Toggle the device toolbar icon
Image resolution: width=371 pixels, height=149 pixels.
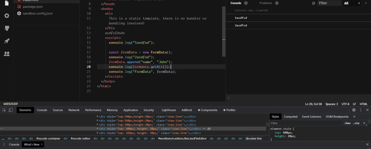pyautogui.click(x=10, y=110)
